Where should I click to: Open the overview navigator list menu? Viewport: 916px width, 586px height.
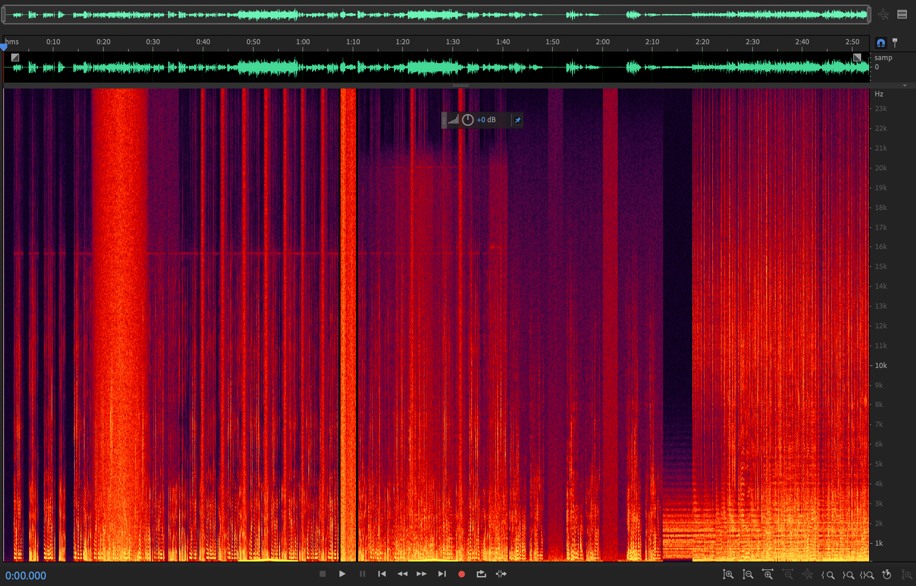(902, 15)
